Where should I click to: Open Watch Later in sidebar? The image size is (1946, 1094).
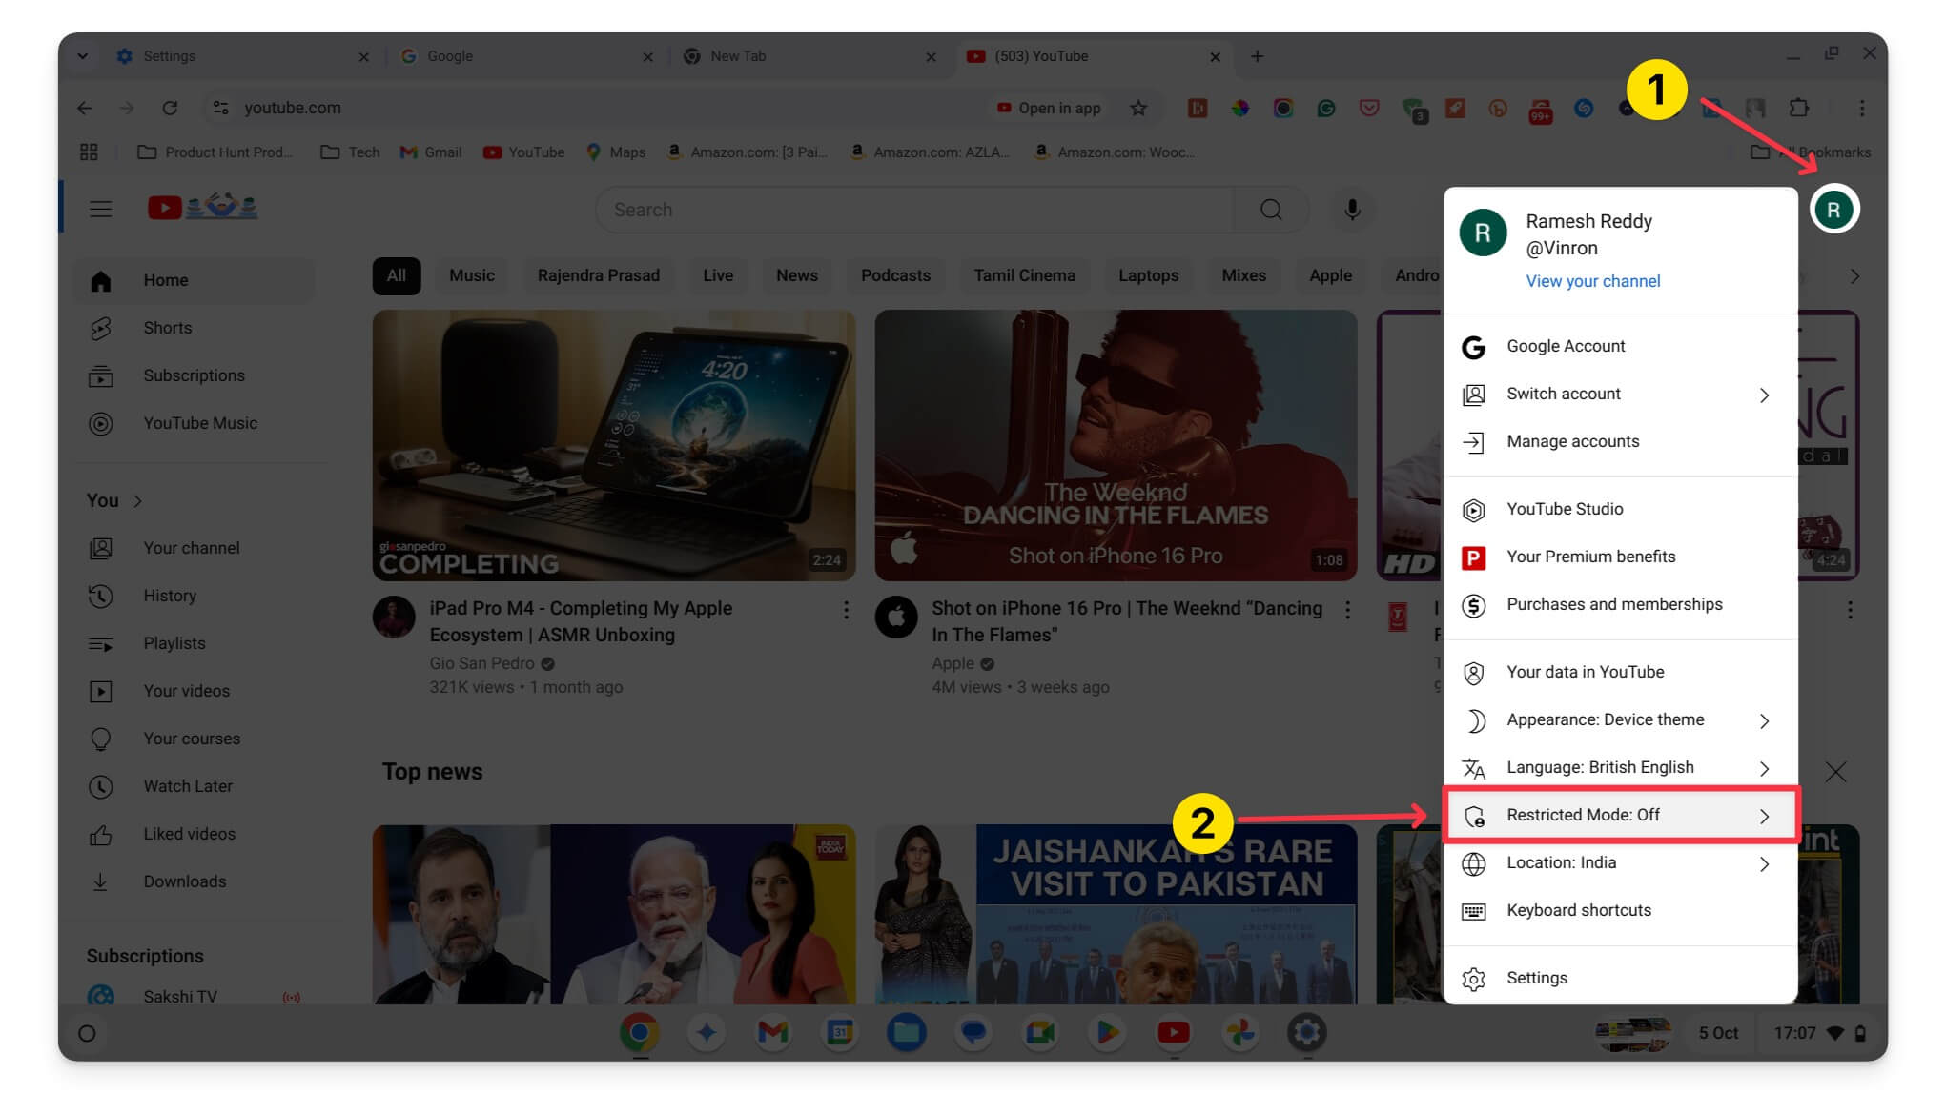coord(195,786)
